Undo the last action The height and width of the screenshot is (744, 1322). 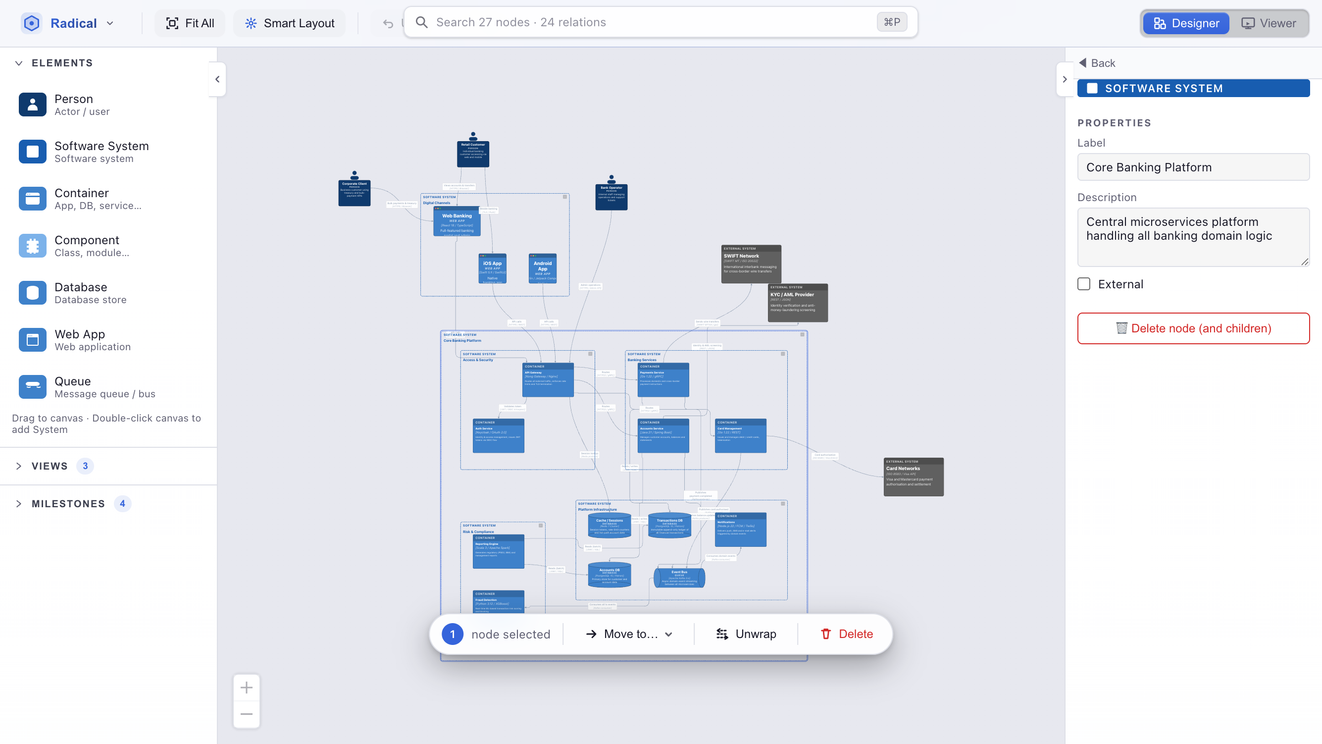(x=388, y=23)
